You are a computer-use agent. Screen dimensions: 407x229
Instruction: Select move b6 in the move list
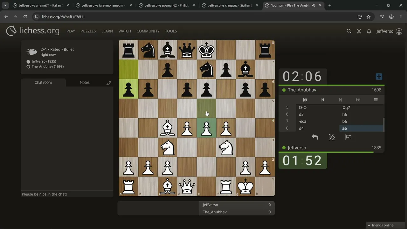pyautogui.click(x=362, y=121)
